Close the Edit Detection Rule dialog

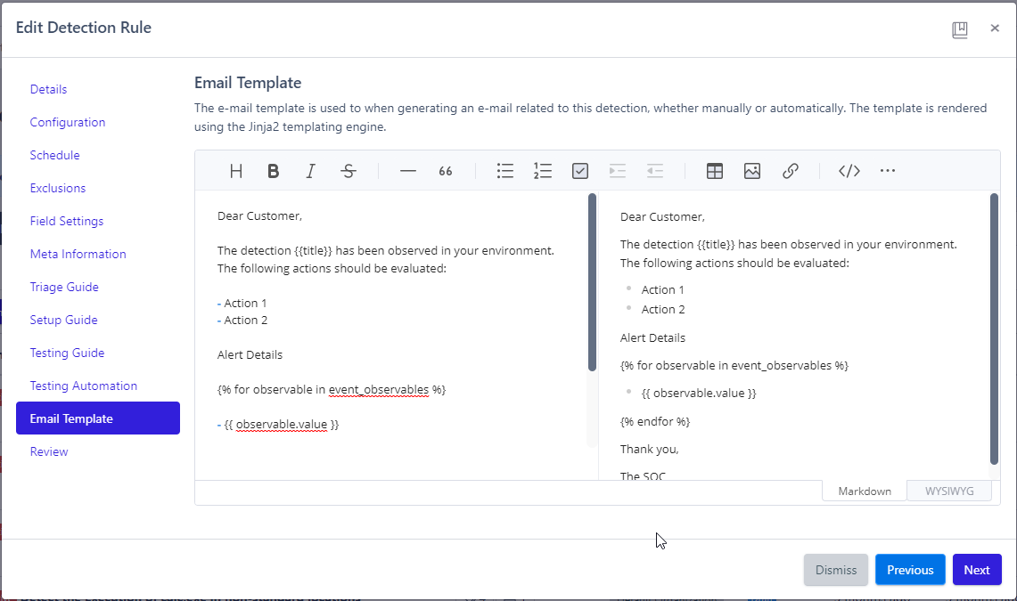click(995, 28)
